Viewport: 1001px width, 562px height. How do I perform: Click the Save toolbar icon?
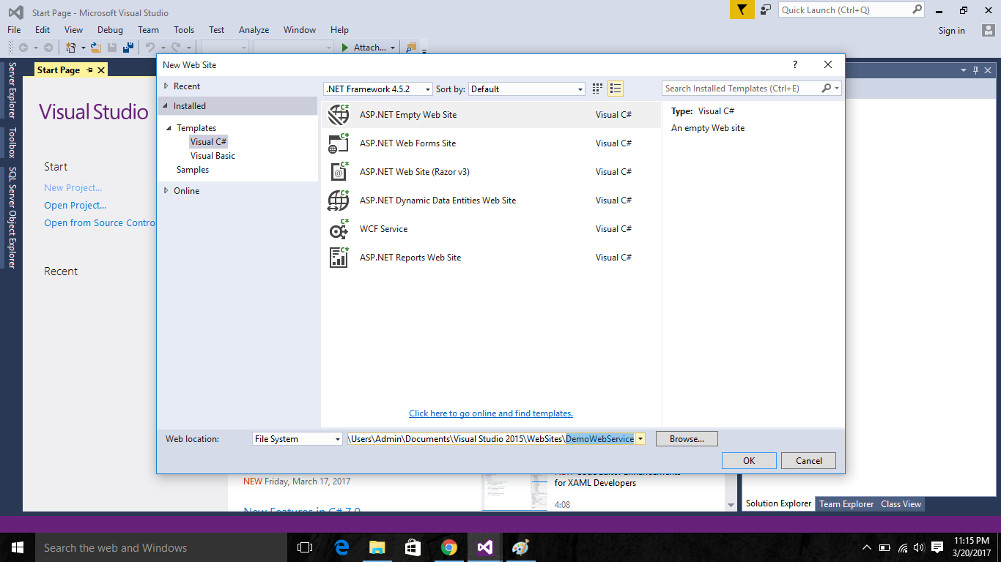click(112, 48)
